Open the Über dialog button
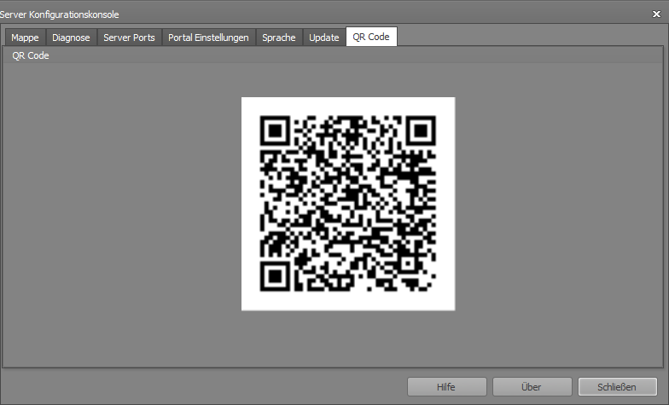 tap(532, 387)
